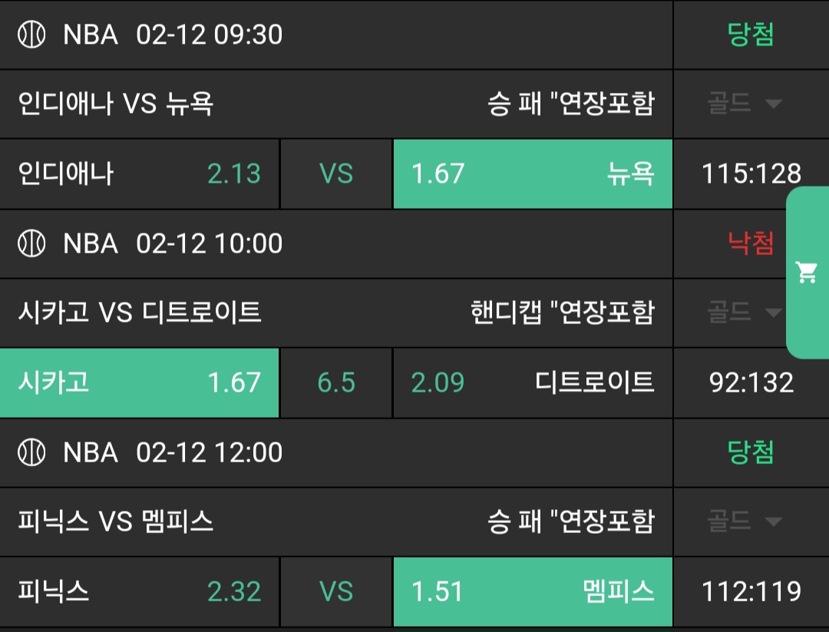
Task: Select the 피닉스 2.32 odds option
Action: tap(140, 591)
